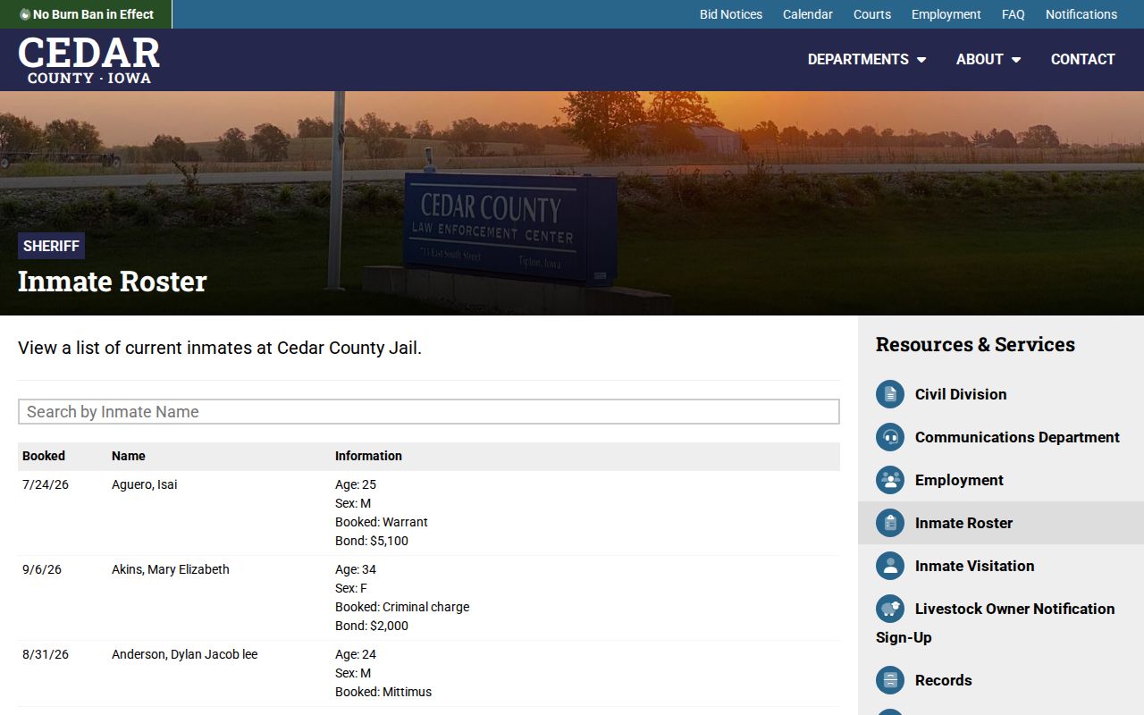Click Age: 24 text
Screen dimensions: 1144x715
tap(356, 654)
